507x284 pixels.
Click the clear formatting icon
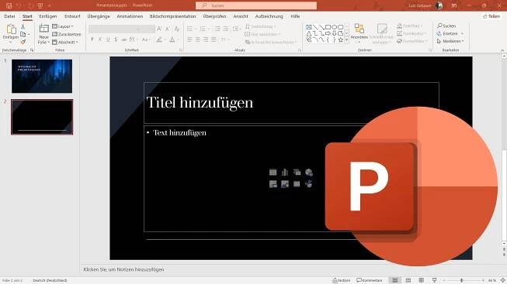click(176, 29)
